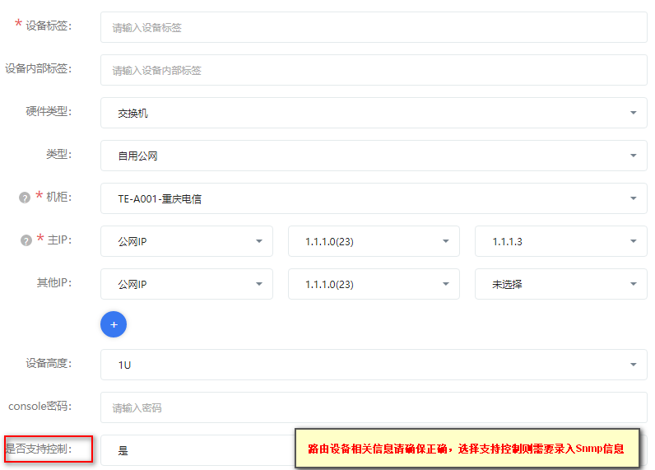Viewport: 655px width, 470px height.
Task: Click the help icon beside 机柜
Action: pos(25,198)
